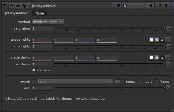Open saturation animation curve menu
The height and width of the screenshot is (112, 174).
click(168, 28)
